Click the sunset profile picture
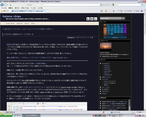Viewport: 146px width, 117px height. tap(106, 47)
